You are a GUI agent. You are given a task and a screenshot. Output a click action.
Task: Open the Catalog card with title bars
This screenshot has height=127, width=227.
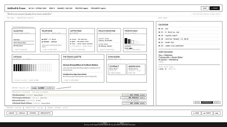pyautogui.click(x=36, y=68)
